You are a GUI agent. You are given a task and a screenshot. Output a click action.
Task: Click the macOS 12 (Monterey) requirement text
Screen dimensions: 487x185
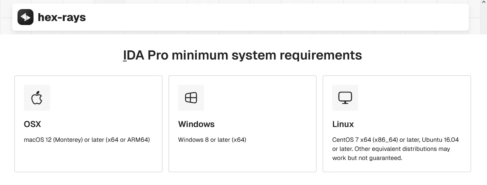(53, 140)
